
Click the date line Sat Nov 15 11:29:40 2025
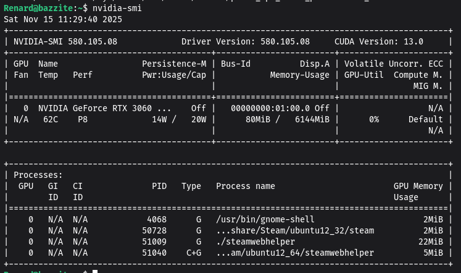click(x=63, y=19)
